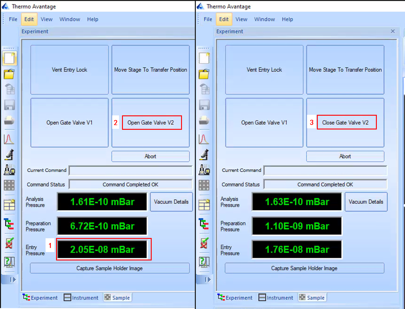Click the Current Command field in left window
This screenshot has height=309, width=405.
[130, 170]
